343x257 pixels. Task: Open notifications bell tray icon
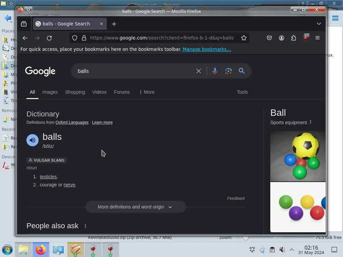(252, 249)
